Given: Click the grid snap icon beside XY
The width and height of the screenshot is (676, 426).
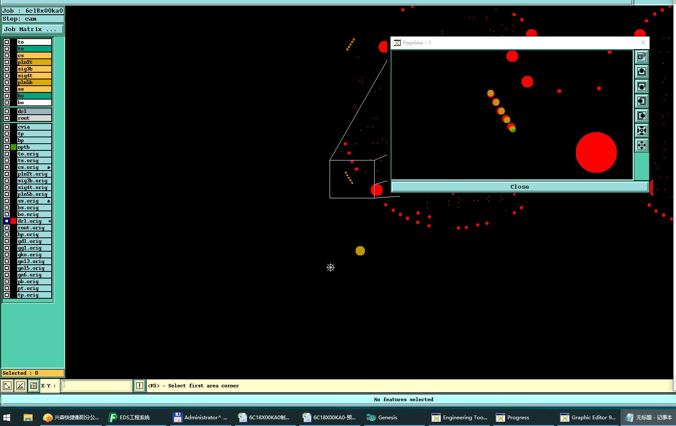Looking at the screenshot, I should pos(34,386).
